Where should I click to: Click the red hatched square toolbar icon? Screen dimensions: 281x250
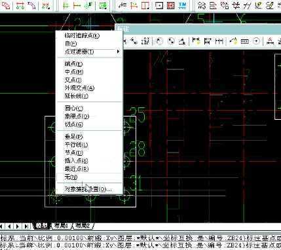coord(171,5)
